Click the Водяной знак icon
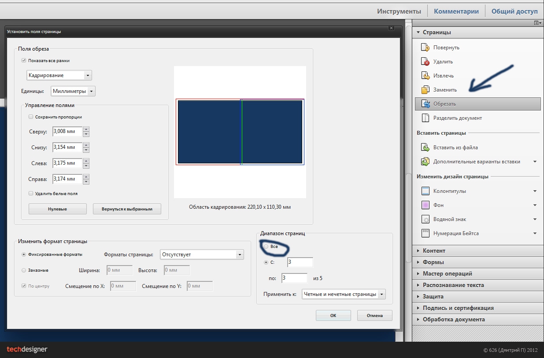Viewport: 544px width, 358px height. 425,219
